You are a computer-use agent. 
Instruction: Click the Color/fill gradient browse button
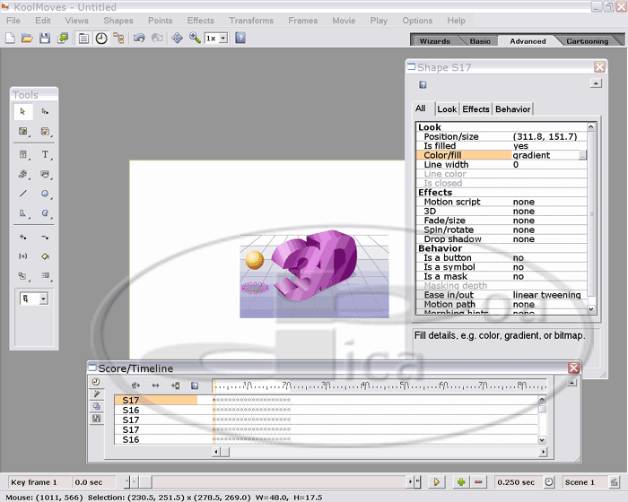pyautogui.click(x=582, y=155)
